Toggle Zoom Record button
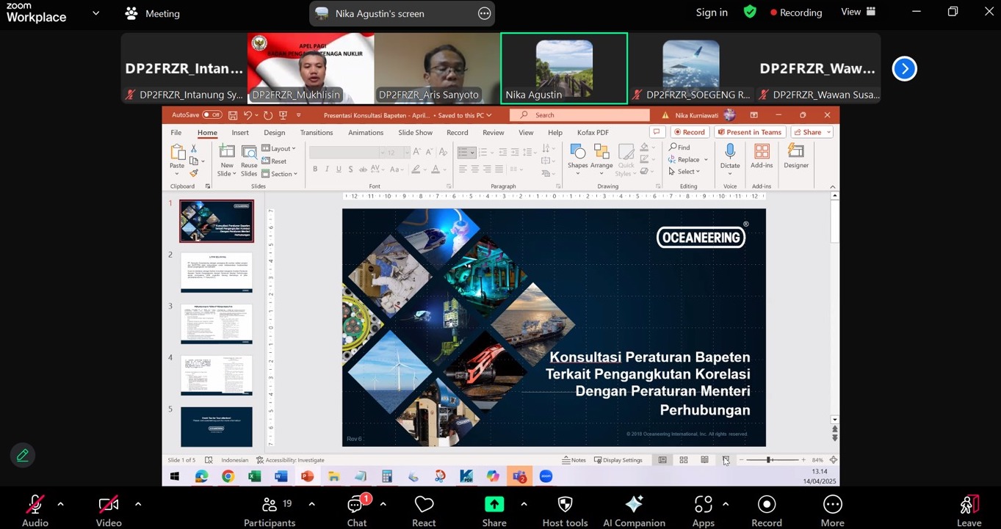The width and height of the screenshot is (1001, 529). 767,511
